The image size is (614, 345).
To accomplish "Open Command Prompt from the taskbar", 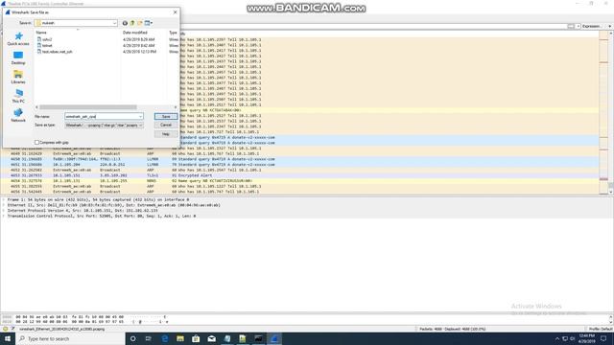I will pyautogui.click(x=258, y=338).
